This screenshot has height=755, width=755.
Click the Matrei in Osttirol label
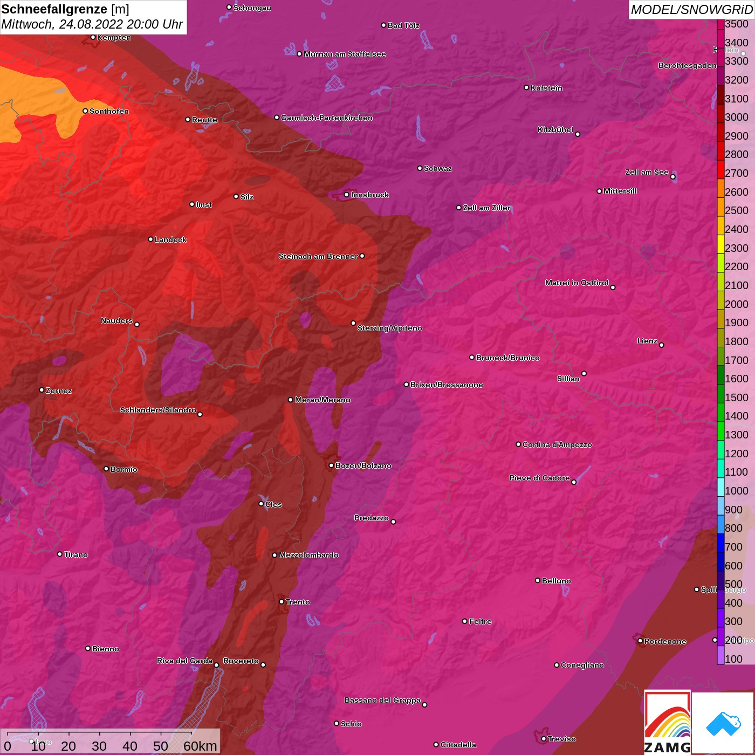pos(577,283)
